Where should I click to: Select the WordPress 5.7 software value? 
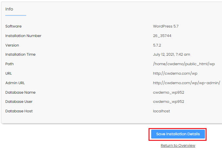tap(166, 26)
